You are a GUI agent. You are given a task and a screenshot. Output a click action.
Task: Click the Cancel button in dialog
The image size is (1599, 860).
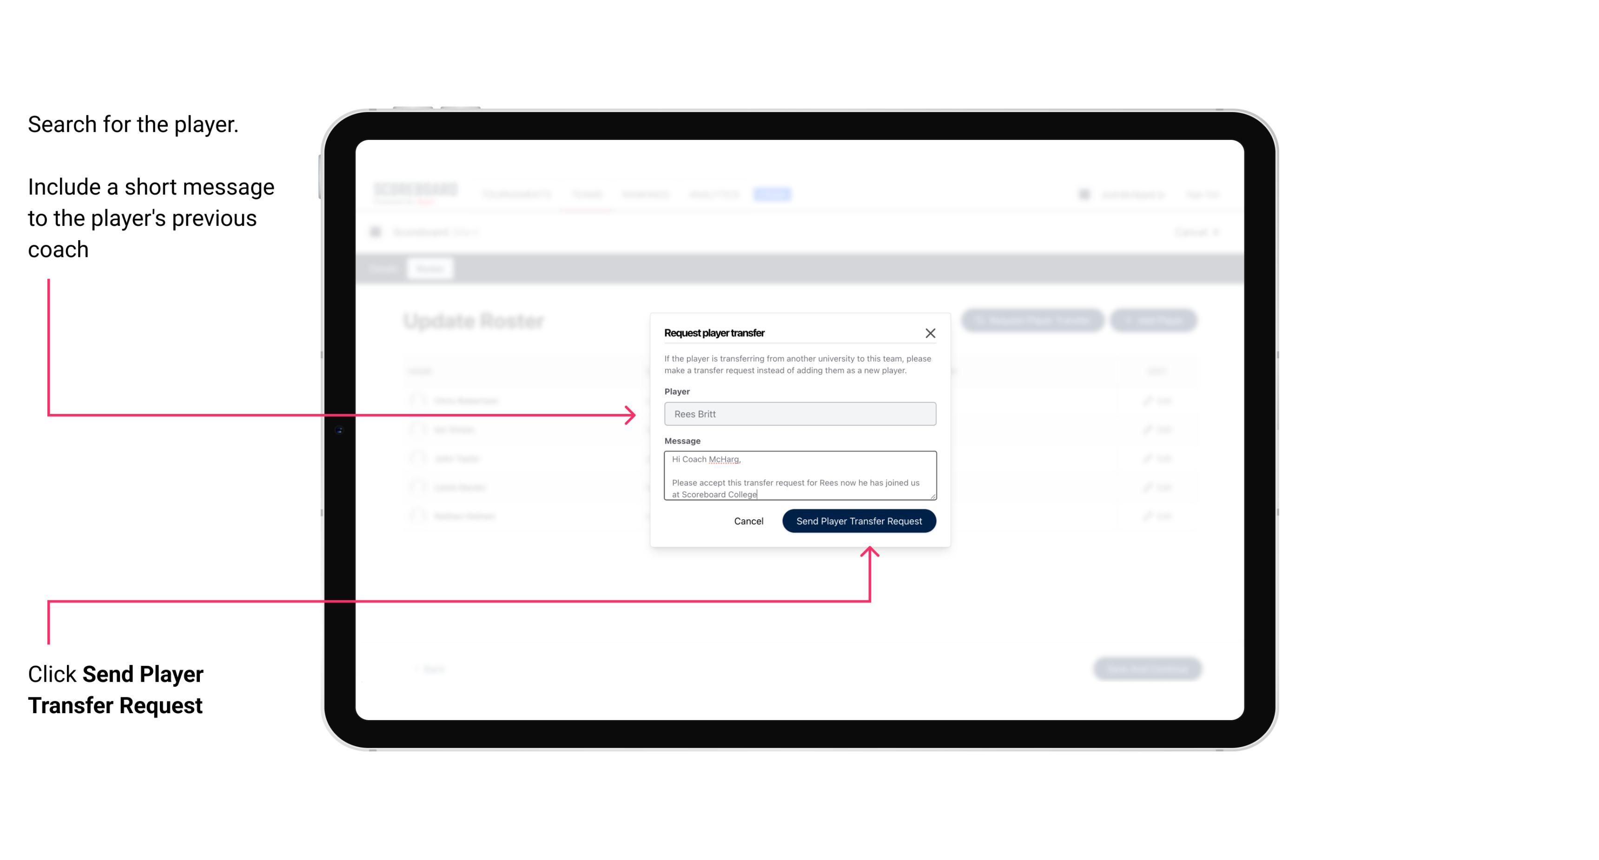pyautogui.click(x=748, y=520)
